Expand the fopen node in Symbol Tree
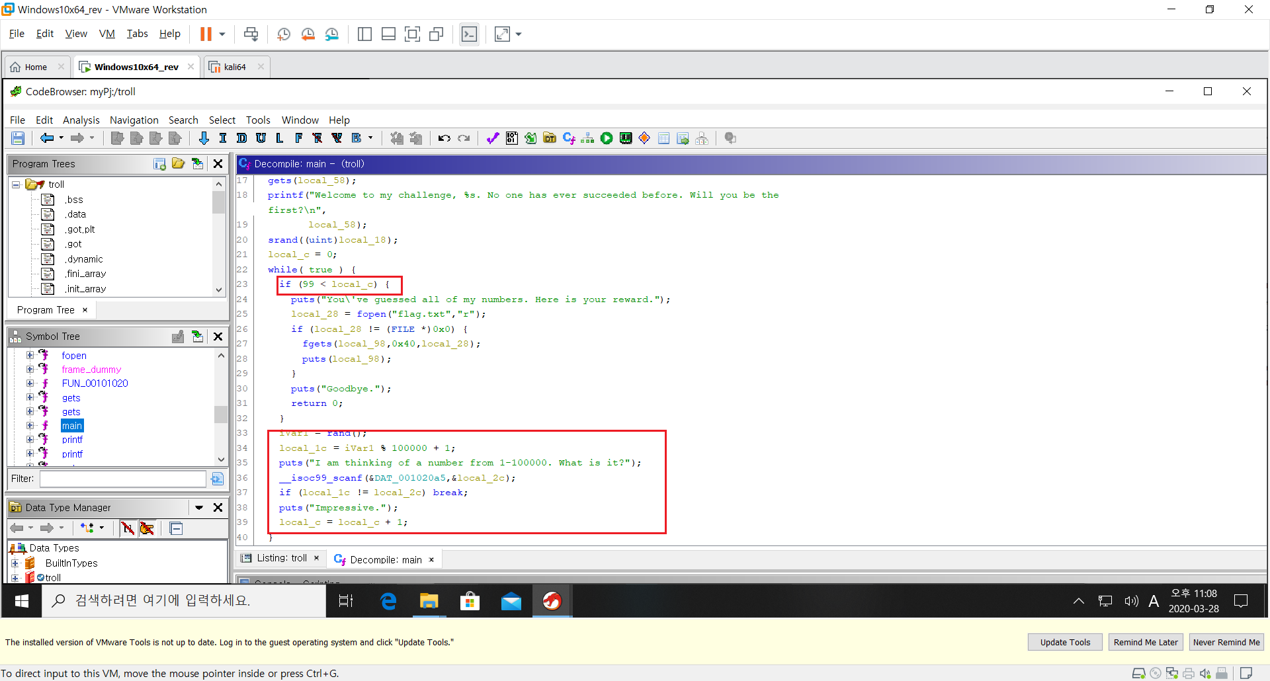 click(x=30, y=355)
